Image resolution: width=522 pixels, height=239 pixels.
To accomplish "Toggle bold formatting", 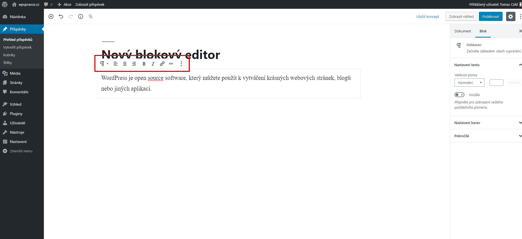I will (144, 64).
